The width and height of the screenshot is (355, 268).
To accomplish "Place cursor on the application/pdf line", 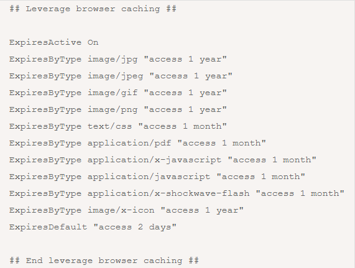I will 137,143.
